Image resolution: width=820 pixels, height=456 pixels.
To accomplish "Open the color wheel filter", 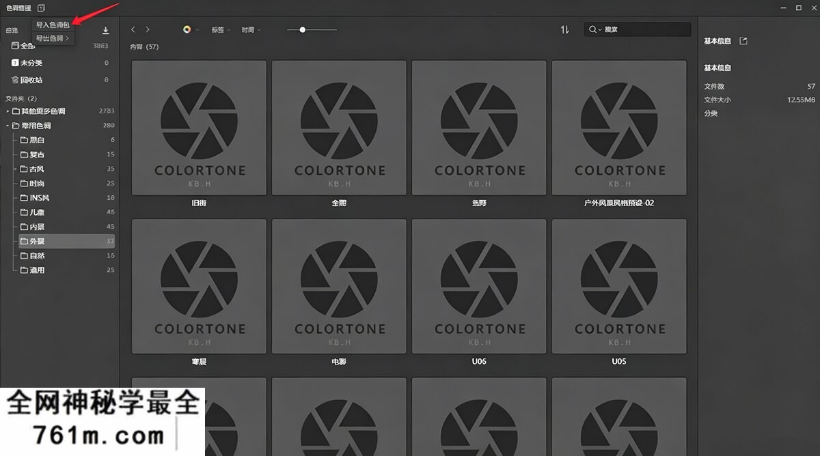I will (187, 30).
